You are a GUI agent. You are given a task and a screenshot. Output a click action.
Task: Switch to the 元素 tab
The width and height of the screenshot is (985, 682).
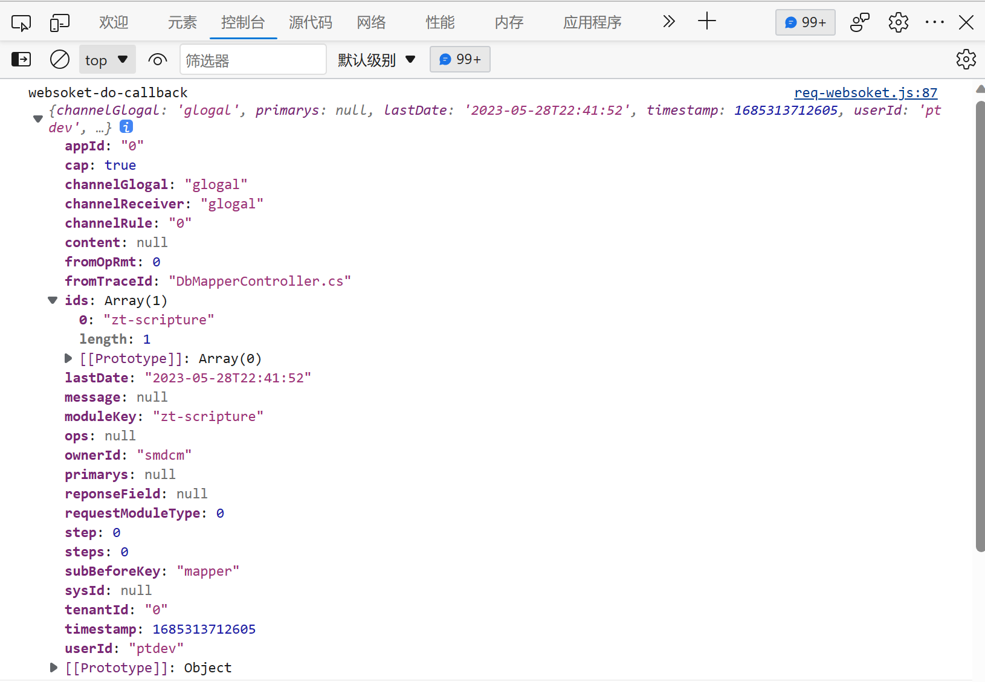182,22
